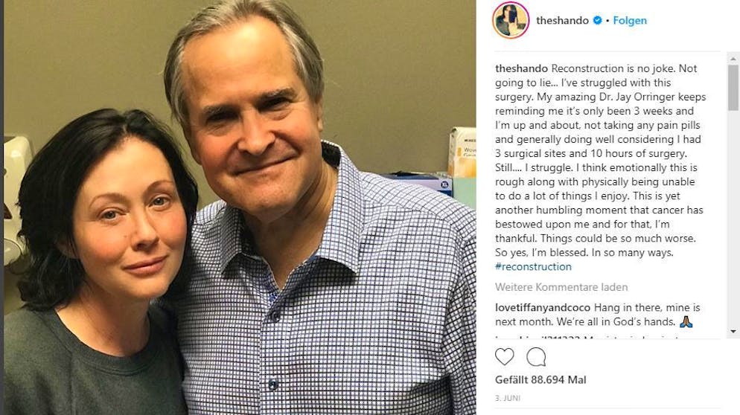Open the #reconstruction hashtag

pos(533,266)
